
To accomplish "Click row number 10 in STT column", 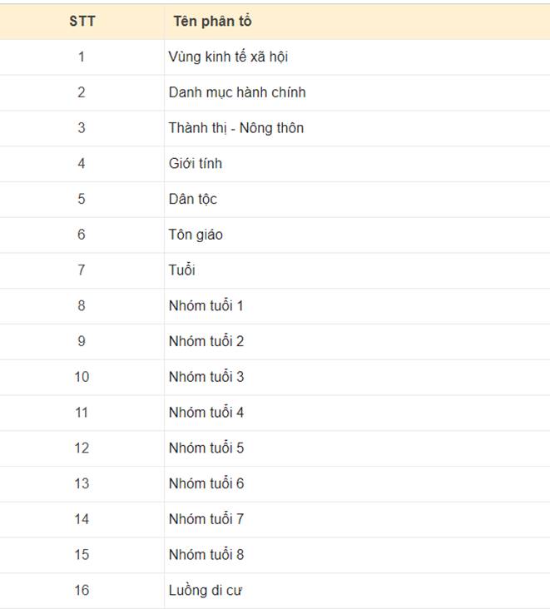I will click(x=82, y=377).
